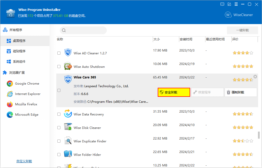Check the Wise Auto Shutdown checkbox
Viewport: 262px width, 168px height.
59,67
